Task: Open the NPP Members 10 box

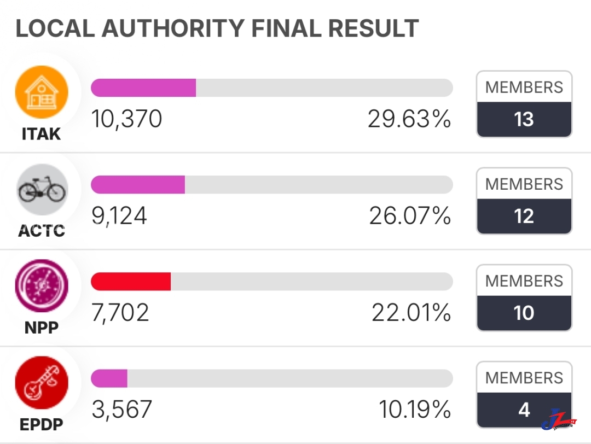Action: tap(524, 297)
